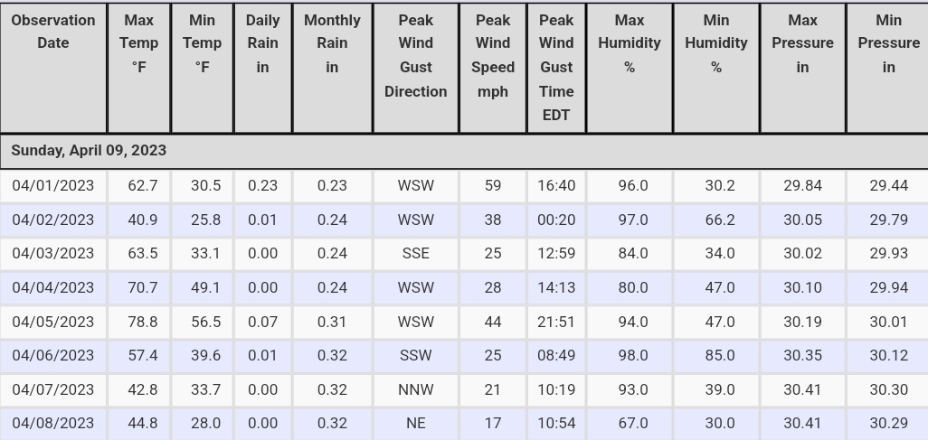Screen dimensions: 928x440
Task: Select the 04/08/2023 date cell
Action: (53, 424)
